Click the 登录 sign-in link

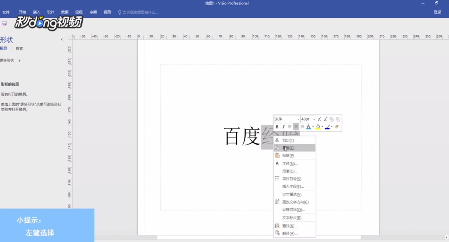tap(438, 12)
